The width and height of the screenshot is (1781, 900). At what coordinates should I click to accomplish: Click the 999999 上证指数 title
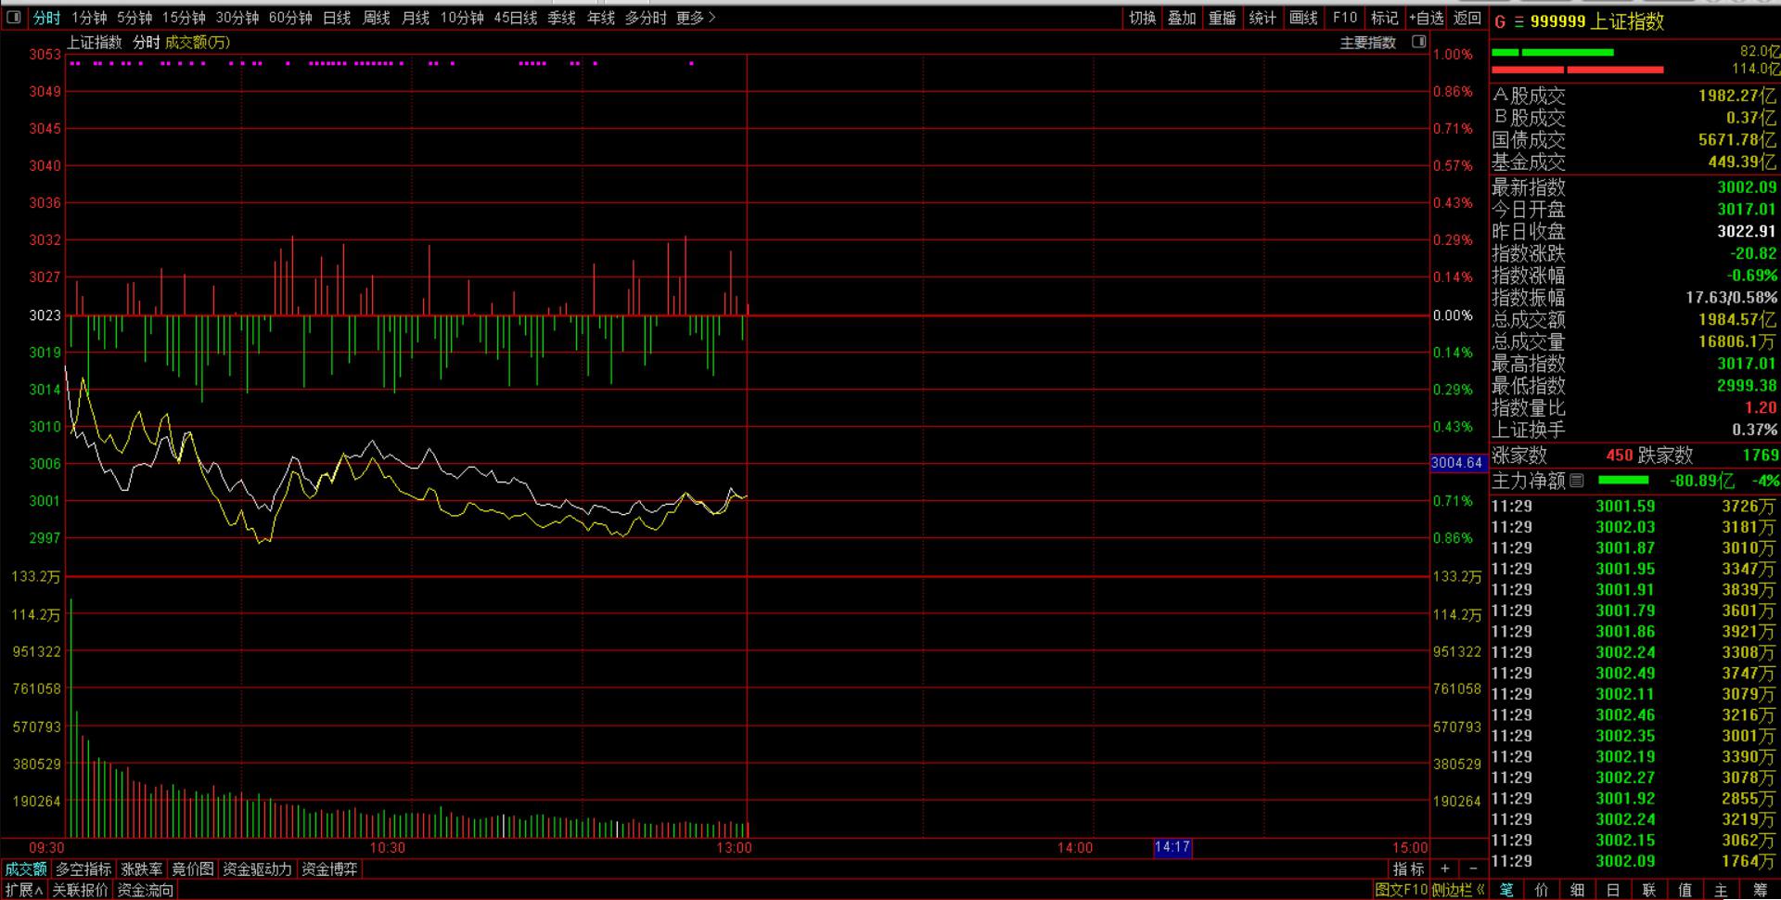click(x=1596, y=21)
